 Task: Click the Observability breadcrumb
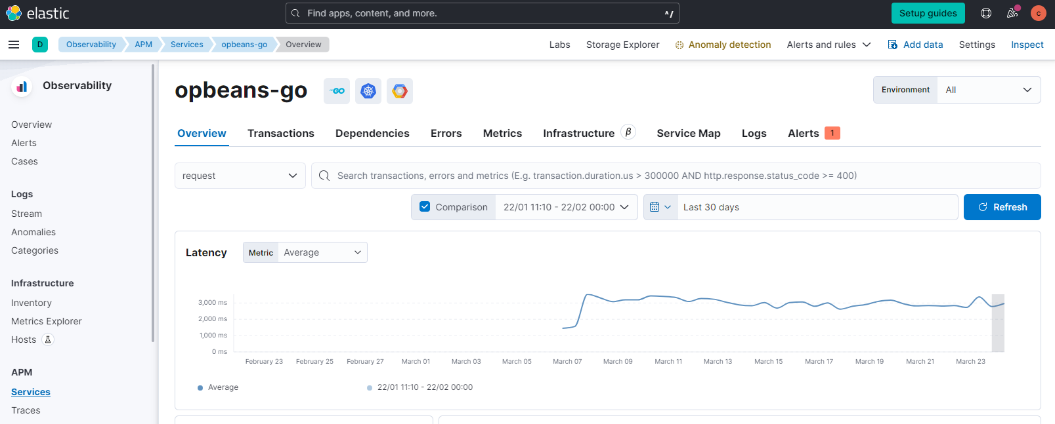tap(91, 45)
